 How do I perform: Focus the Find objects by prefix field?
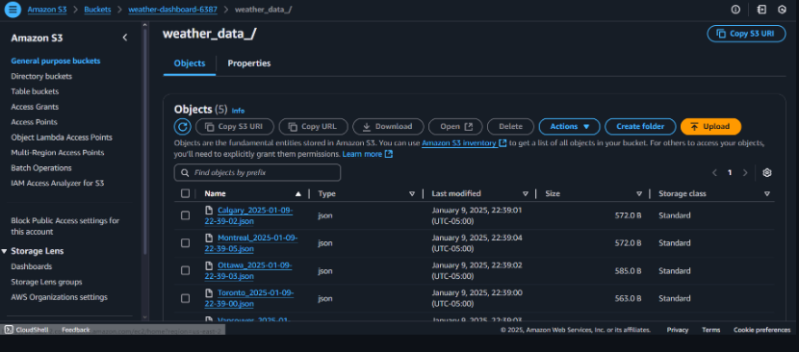click(257, 173)
